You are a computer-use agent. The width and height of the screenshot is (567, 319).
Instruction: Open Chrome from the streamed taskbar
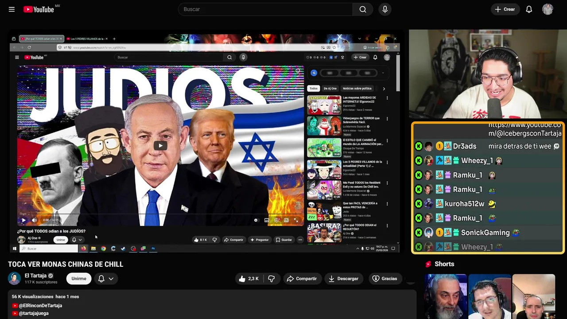[x=103, y=249]
